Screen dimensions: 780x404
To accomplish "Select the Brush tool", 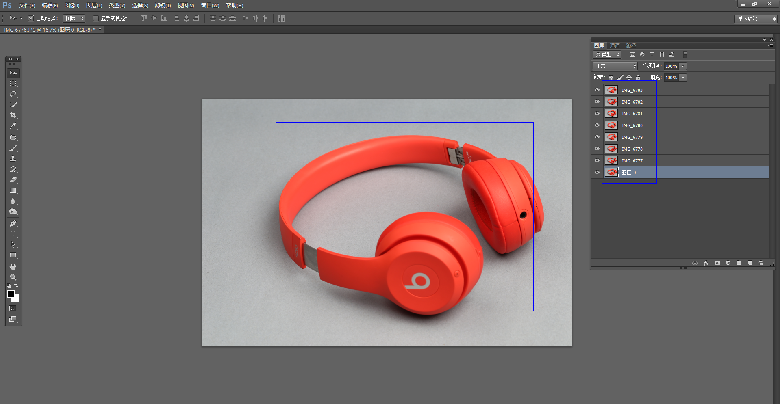I will click(x=13, y=148).
